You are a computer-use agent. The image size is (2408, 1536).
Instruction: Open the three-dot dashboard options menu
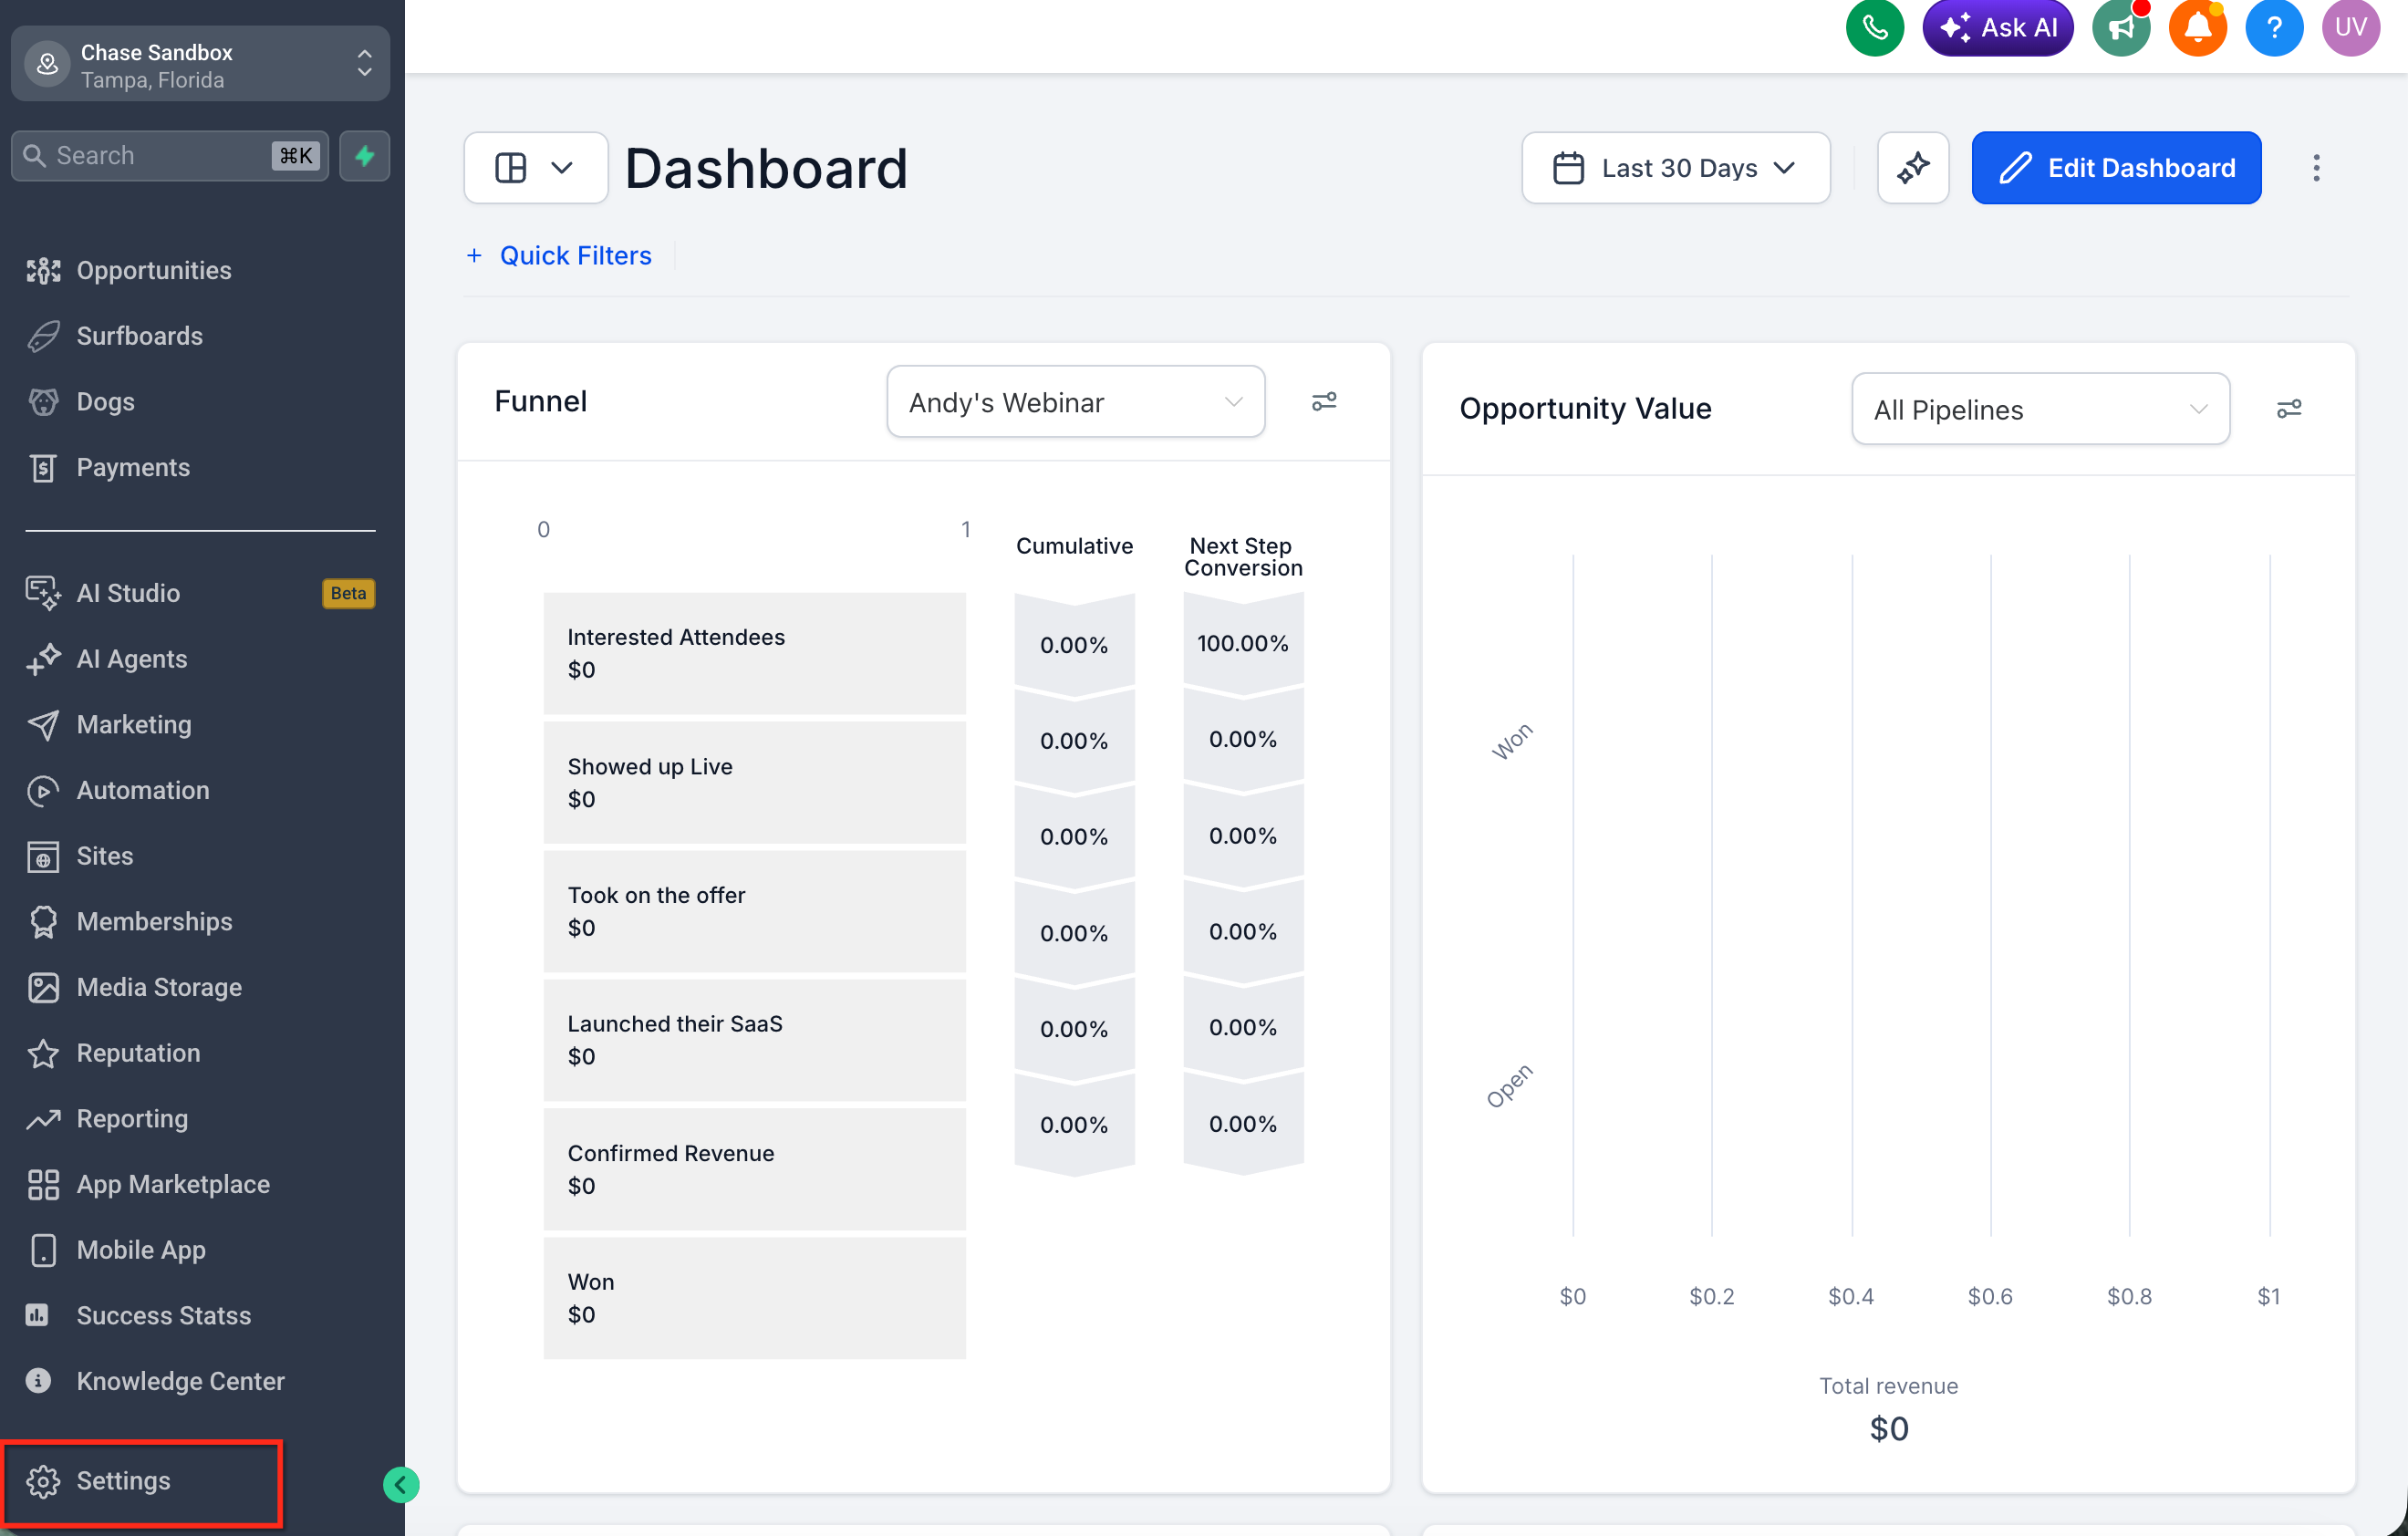click(x=2316, y=168)
